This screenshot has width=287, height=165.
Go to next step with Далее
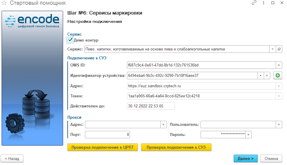pyautogui.click(x=246, y=158)
